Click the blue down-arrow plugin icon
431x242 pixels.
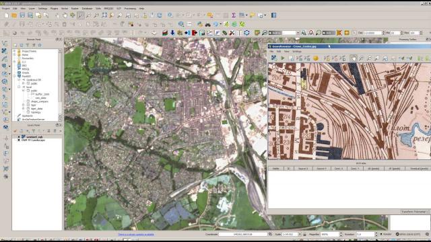172,33
